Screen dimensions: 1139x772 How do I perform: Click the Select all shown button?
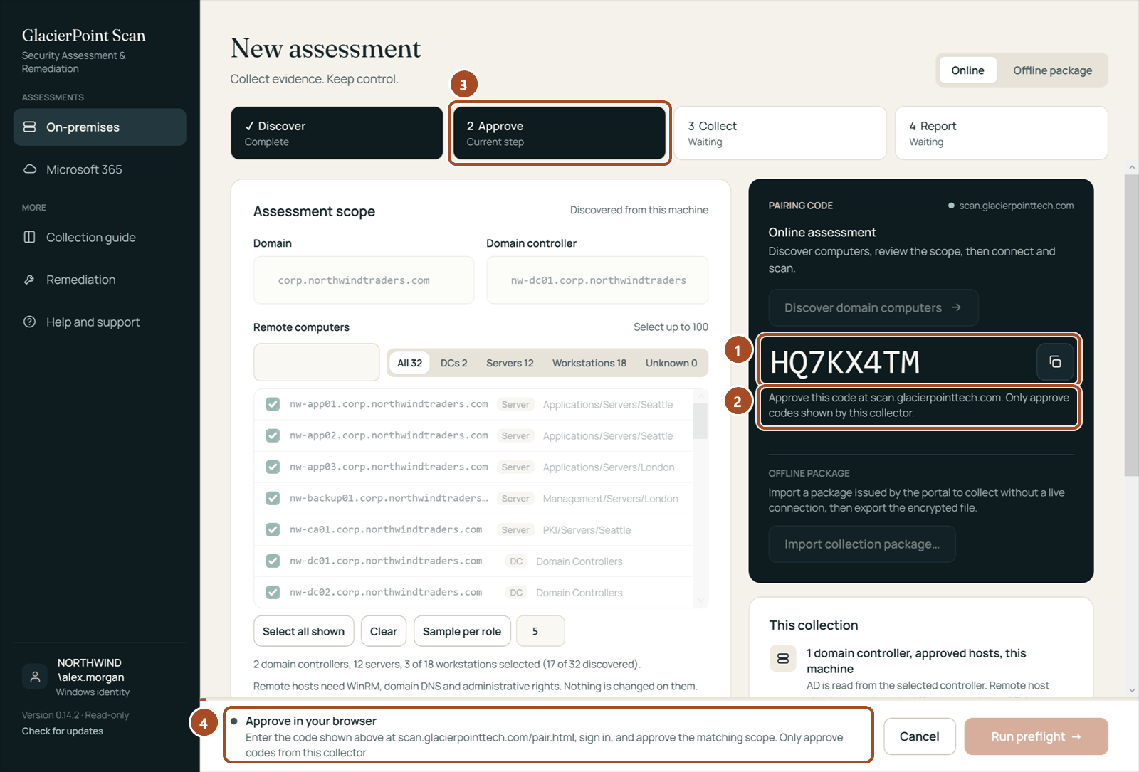303,631
